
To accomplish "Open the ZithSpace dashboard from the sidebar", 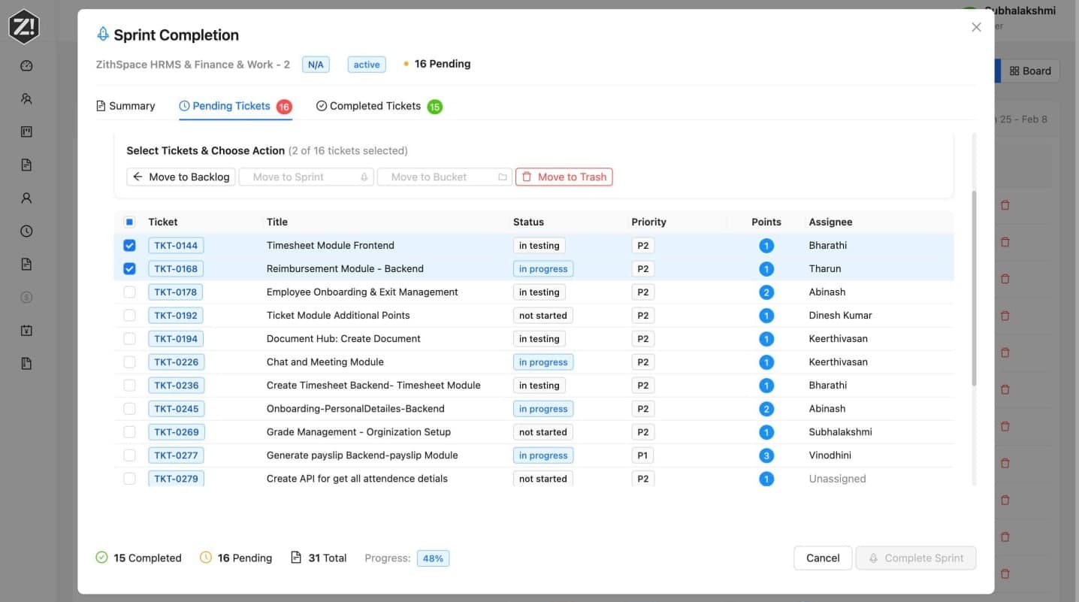I will coord(26,65).
